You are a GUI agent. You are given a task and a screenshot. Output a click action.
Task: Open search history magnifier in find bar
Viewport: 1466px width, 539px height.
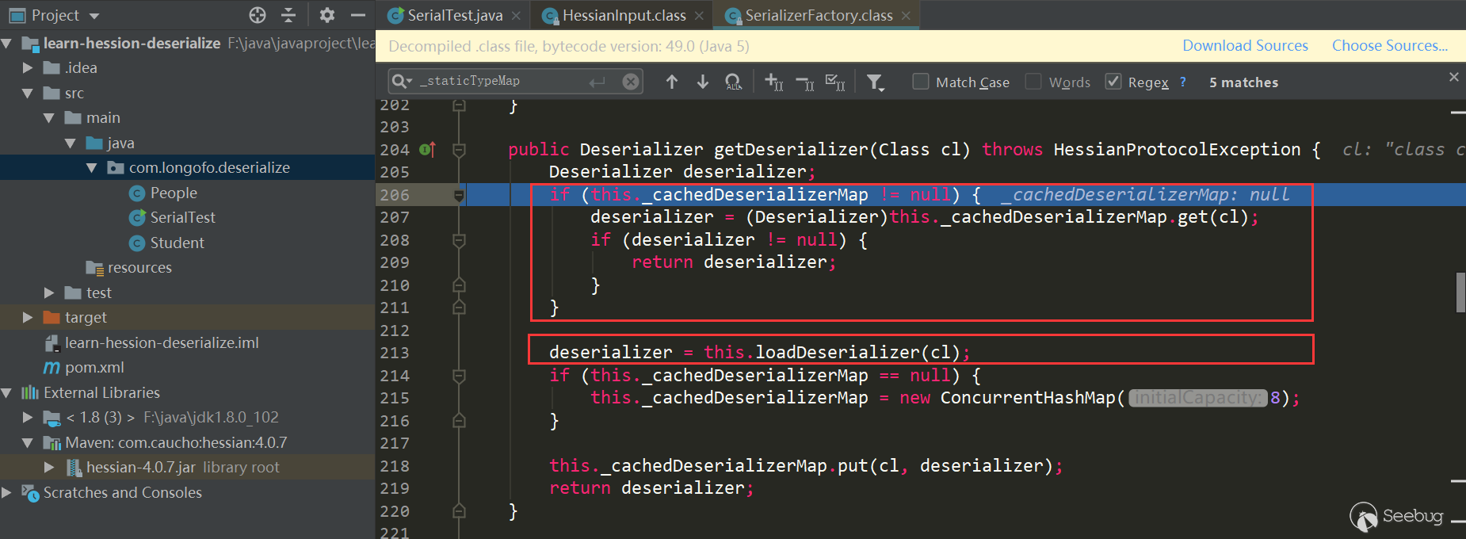402,81
